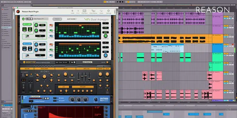Browse Monotone patch folder icon
Image resolution: width=237 pixels, height=118 pixels.
click(72, 62)
